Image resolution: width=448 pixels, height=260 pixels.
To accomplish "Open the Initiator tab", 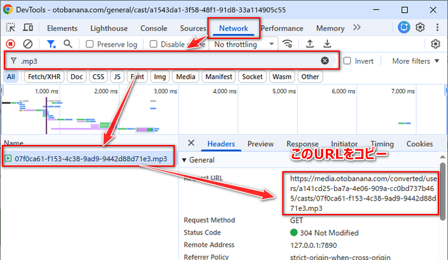I will (x=344, y=144).
